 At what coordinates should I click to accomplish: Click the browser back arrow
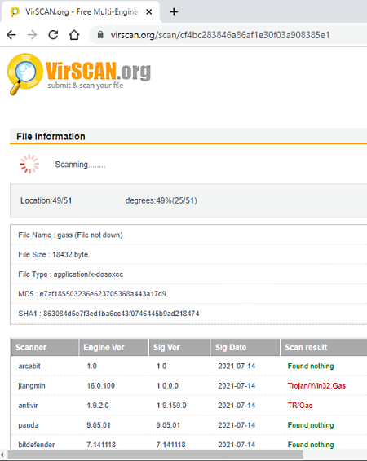coord(11,35)
